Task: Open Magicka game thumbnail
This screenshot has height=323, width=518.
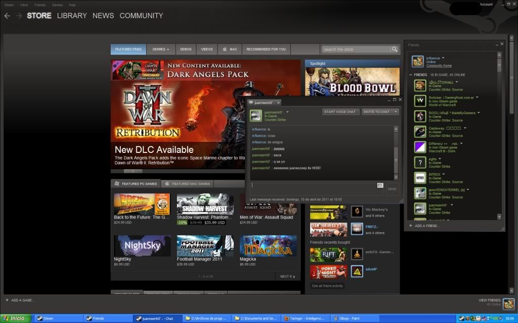Action: (268, 246)
